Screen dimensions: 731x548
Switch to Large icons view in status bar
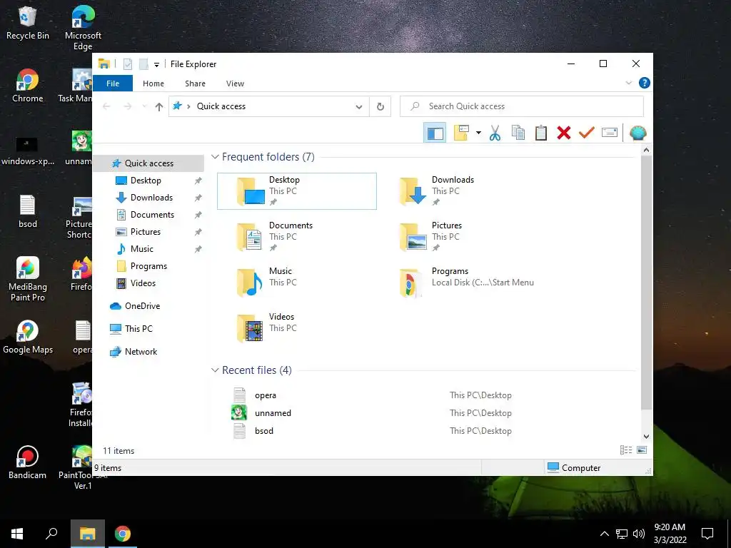click(x=642, y=450)
